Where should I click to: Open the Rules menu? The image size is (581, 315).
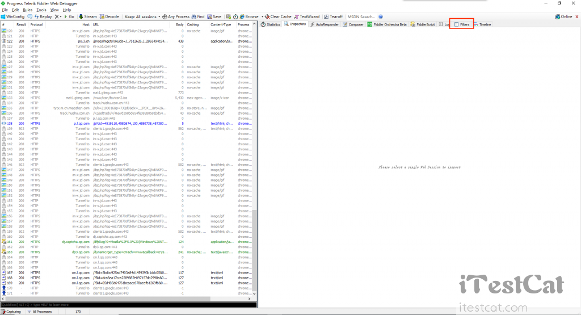tap(27, 10)
